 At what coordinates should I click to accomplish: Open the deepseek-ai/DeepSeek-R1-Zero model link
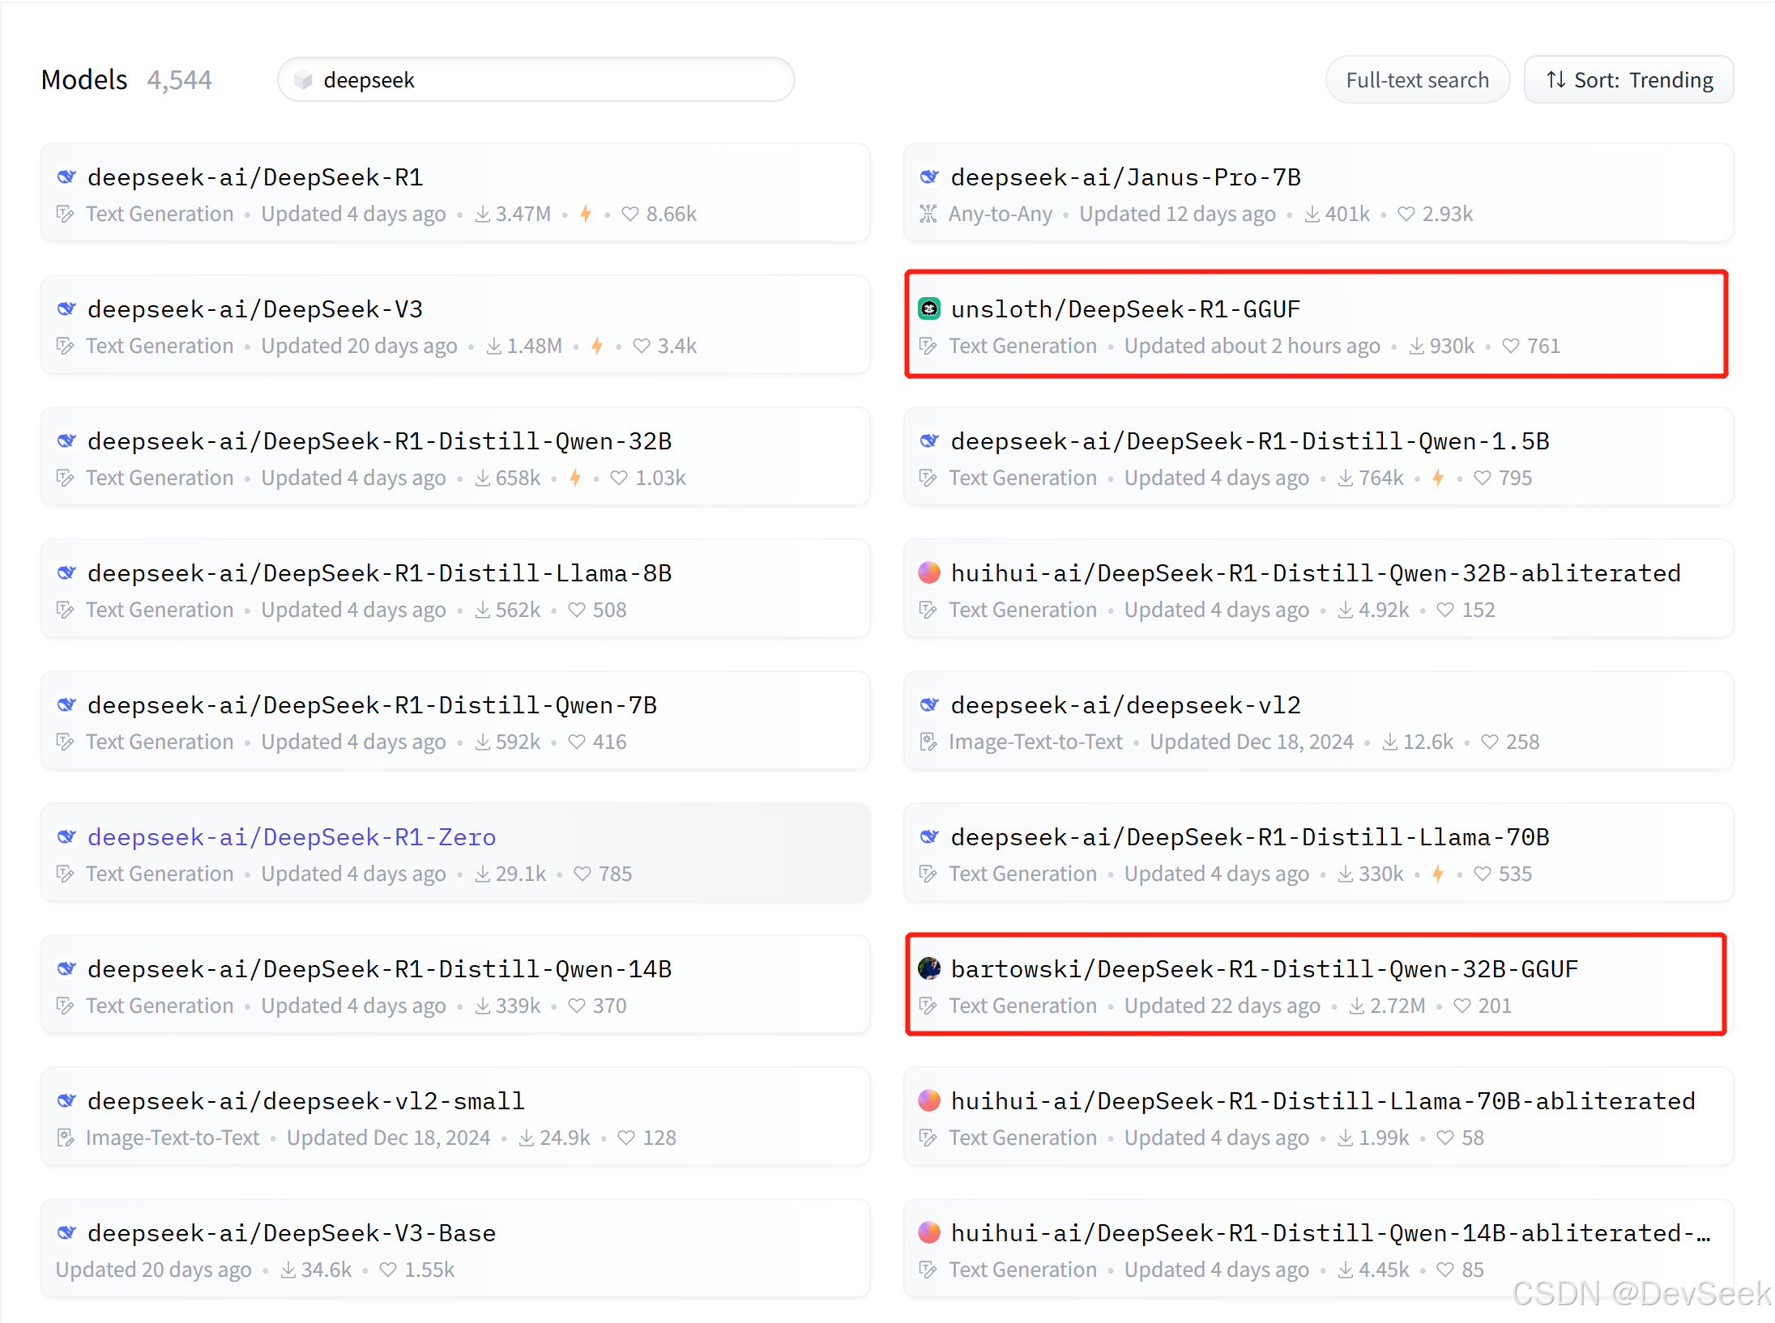pos(292,836)
